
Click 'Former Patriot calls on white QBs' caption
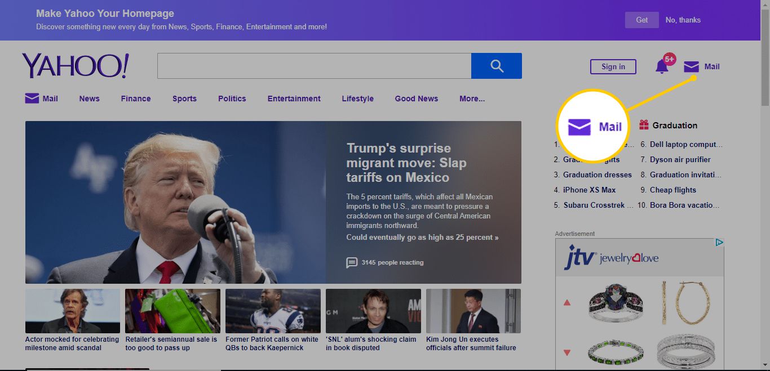(272, 343)
